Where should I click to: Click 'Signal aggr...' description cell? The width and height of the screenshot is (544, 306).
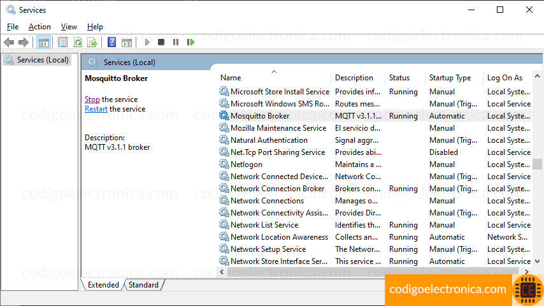pyautogui.click(x=357, y=140)
